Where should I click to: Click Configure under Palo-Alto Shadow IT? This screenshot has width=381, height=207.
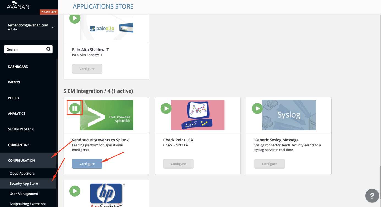87,69
